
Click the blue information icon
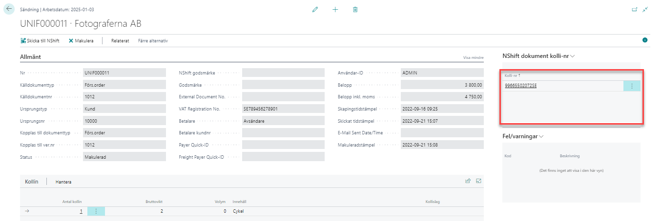645,40
